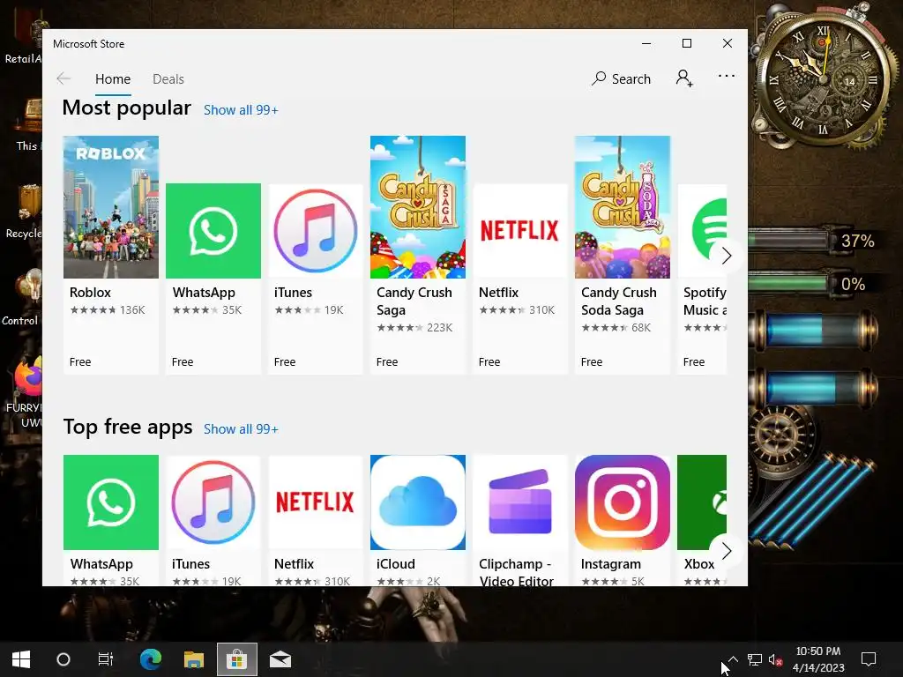Screen dimensions: 903x677
Task: Click the Netflix logo in Top free apps
Action: click(x=316, y=502)
